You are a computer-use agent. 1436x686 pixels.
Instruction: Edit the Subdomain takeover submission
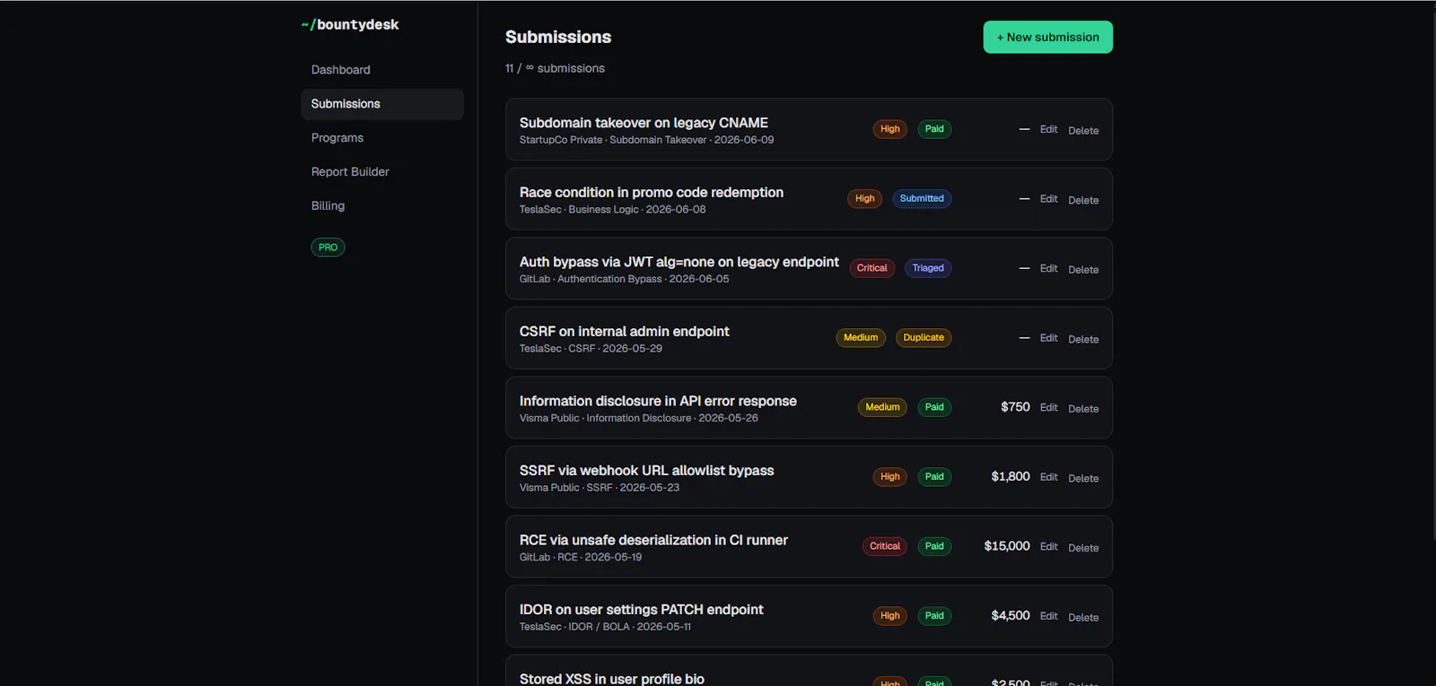pos(1048,129)
